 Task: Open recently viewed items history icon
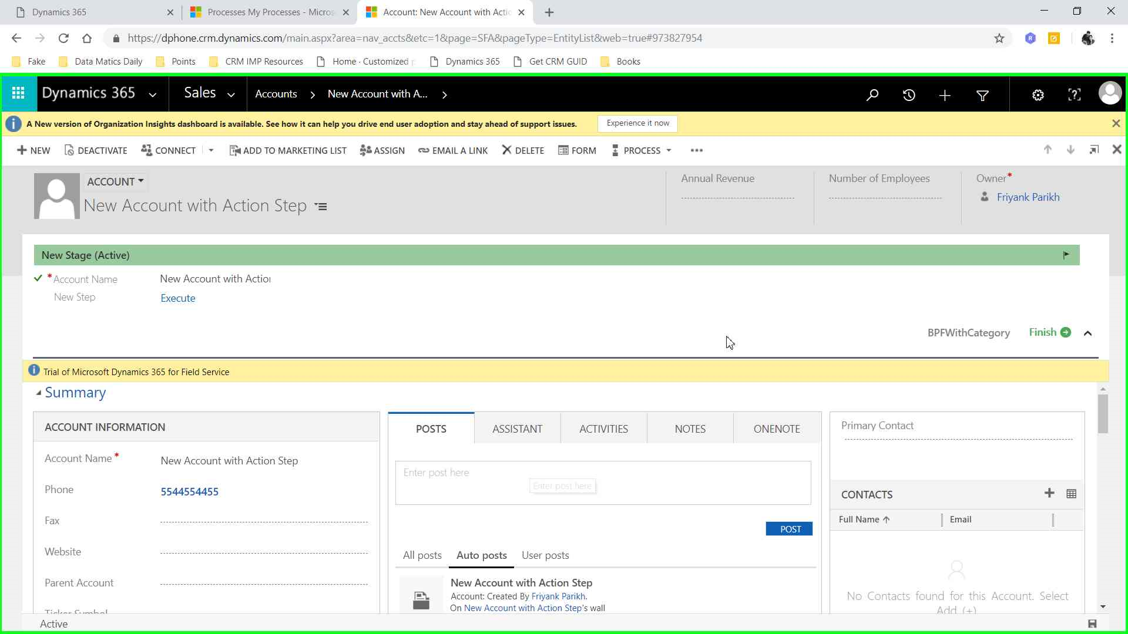(909, 95)
